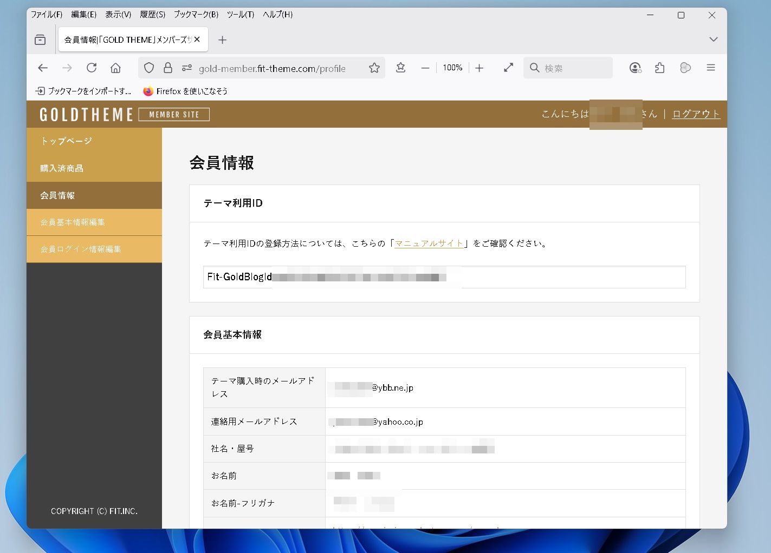Click the MEMBER SITE badge
The height and width of the screenshot is (553, 771).
[174, 114]
